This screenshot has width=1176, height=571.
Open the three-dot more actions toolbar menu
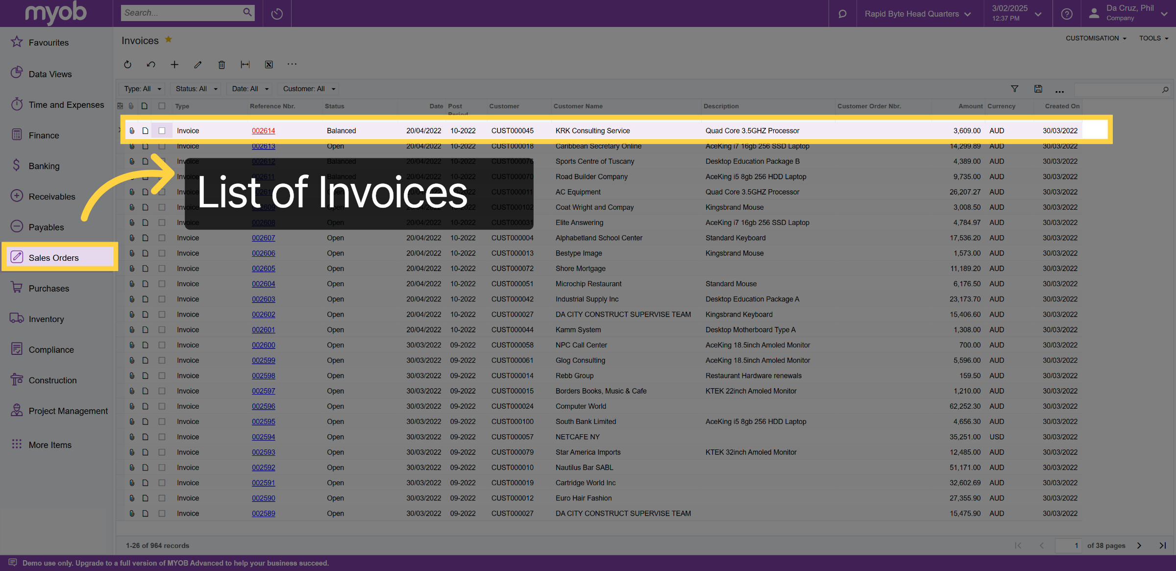292,64
